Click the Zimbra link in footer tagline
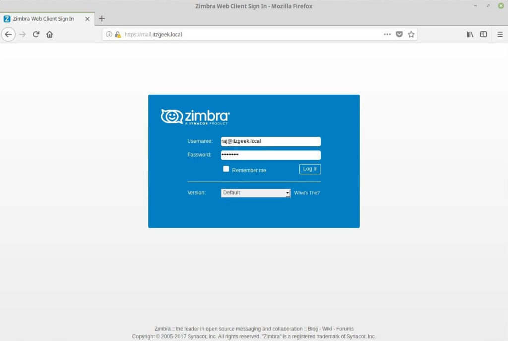 162,329
